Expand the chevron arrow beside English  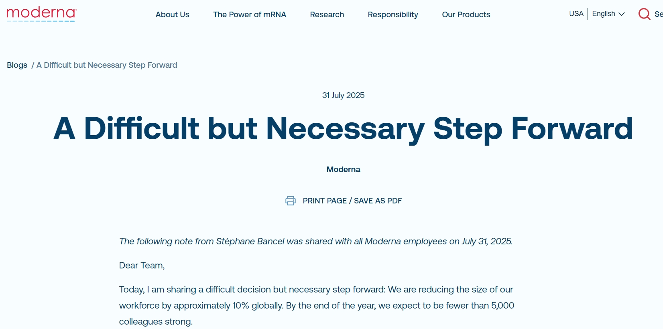click(622, 14)
